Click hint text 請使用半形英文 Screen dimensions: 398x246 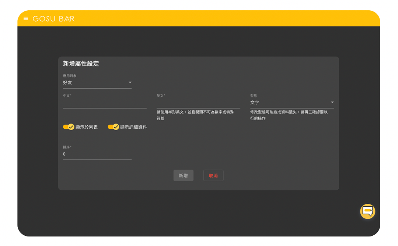pos(170,112)
